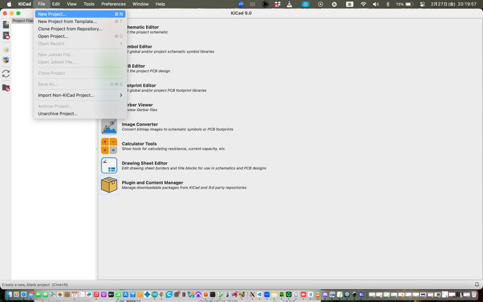Open Trash in the Dock

474,295
